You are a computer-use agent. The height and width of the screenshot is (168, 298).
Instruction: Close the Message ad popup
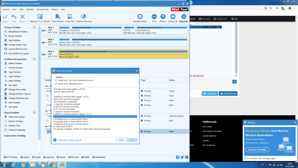pos(295,122)
